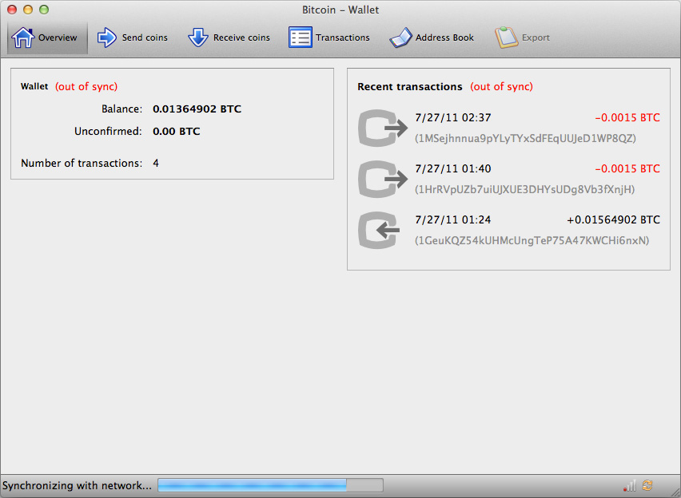Click the -0.0015 BTC amount at 02:37
This screenshot has width=681, height=498.
(x=627, y=117)
